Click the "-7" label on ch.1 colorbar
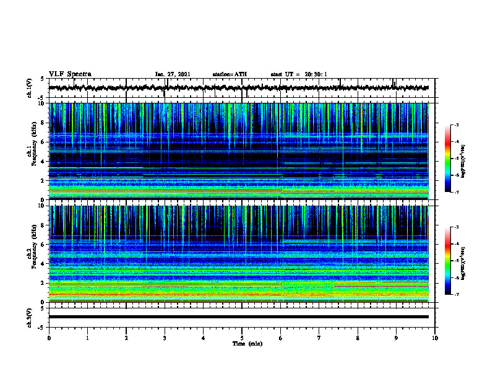The image size is (490, 379). click(x=457, y=192)
